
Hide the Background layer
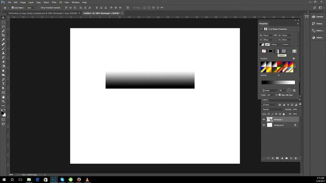tap(264, 125)
